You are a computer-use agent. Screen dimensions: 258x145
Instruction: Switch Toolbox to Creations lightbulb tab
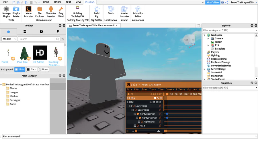[58, 32]
